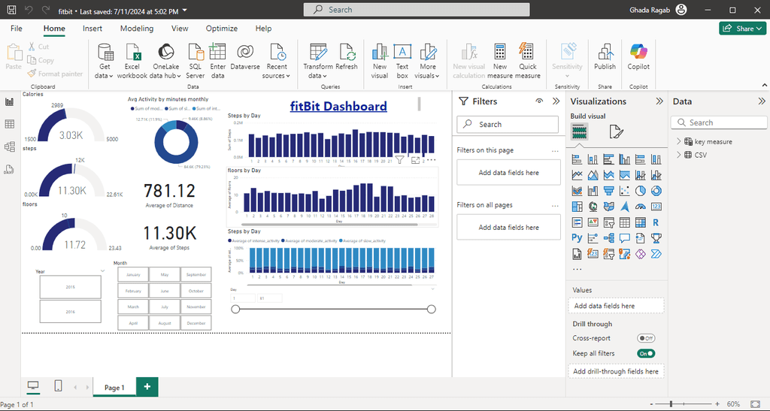Screen dimensions: 770x411
Task: Select the stacked bar chart visual
Action: (x=577, y=159)
